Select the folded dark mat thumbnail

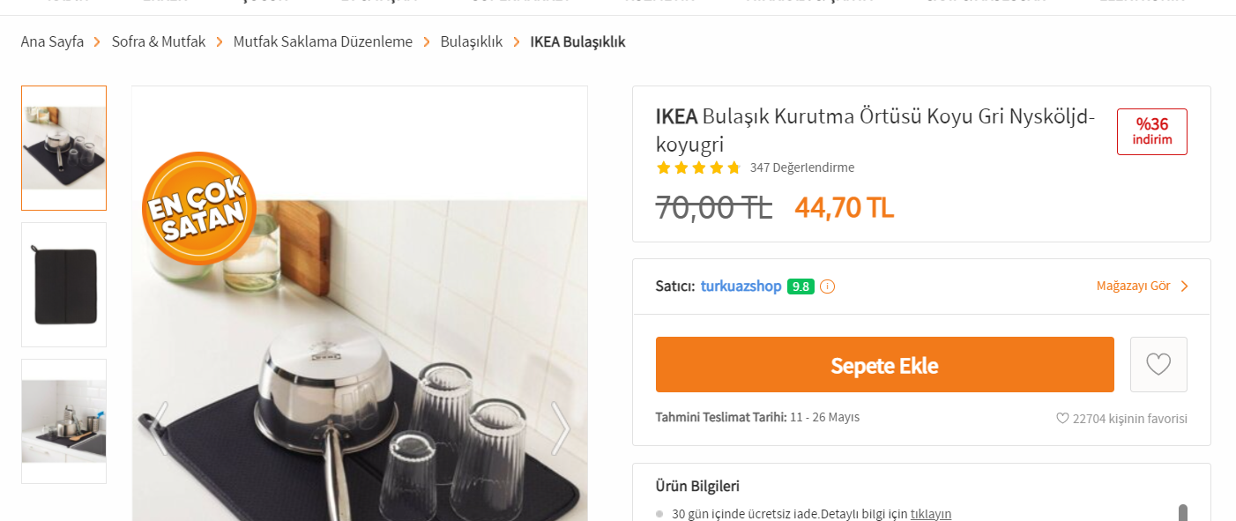click(64, 285)
